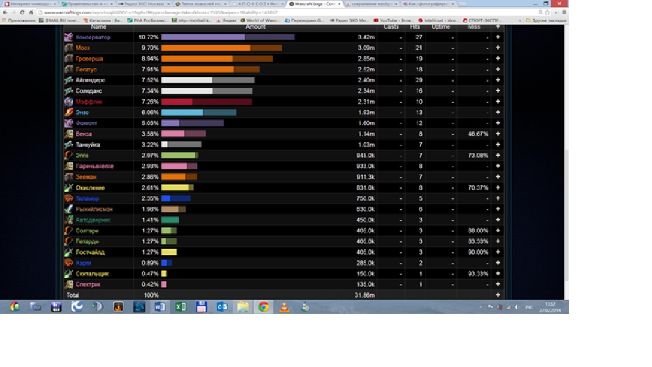Screen dimensions: 652x367
Task: Click browser reload button
Action: pyautogui.click(x=22, y=12)
